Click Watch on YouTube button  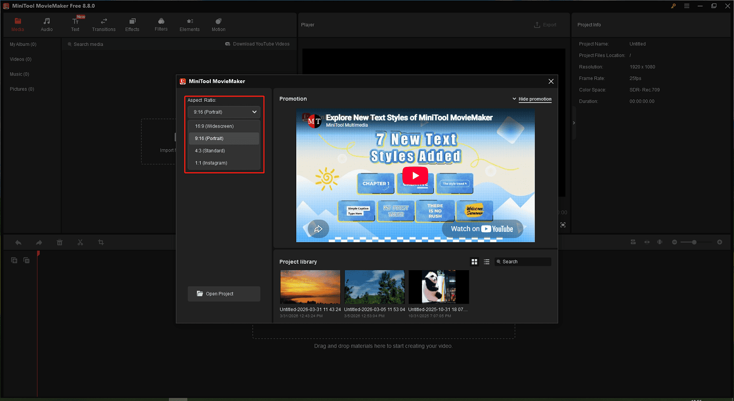click(x=482, y=229)
